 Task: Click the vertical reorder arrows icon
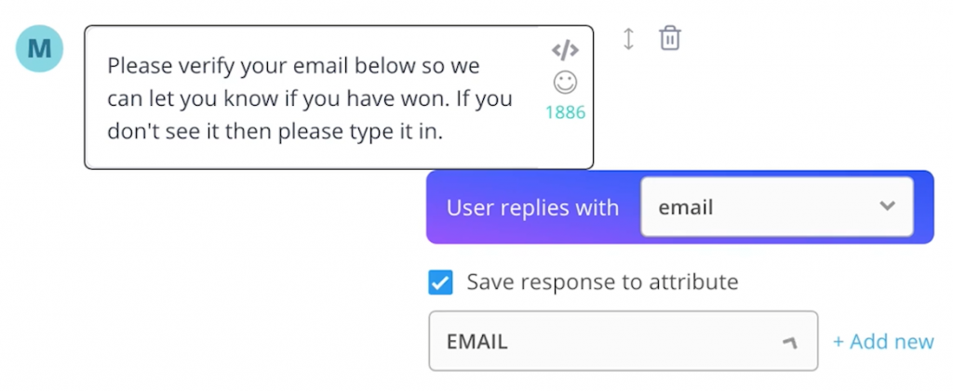pos(629,39)
